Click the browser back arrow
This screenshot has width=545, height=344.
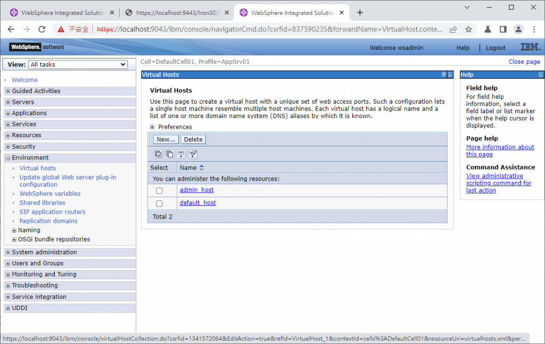pyautogui.click(x=11, y=29)
